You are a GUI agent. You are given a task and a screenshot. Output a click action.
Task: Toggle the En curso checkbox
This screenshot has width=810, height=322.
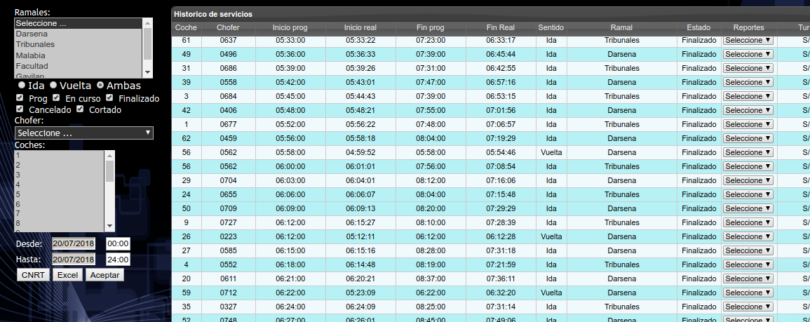(x=57, y=98)
